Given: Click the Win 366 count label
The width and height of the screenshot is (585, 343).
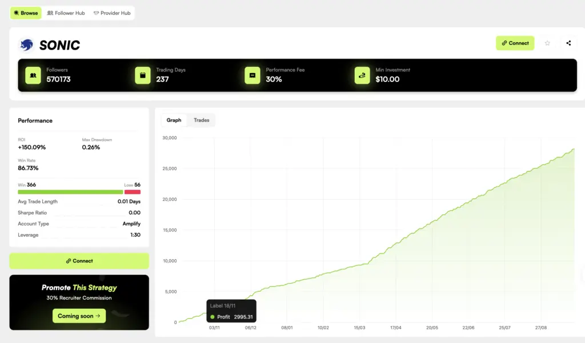Looking at the screenshot, I should 27,185.
